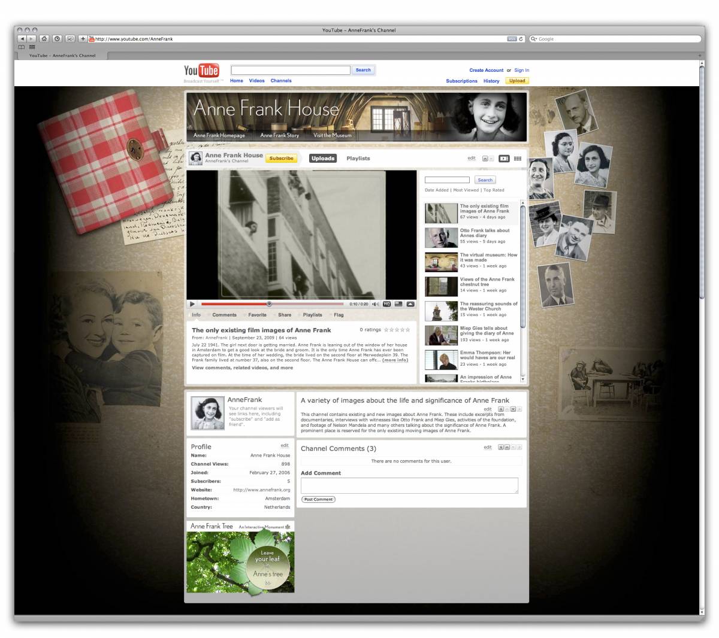Click the channel uploads Search button

click(485, 180)
